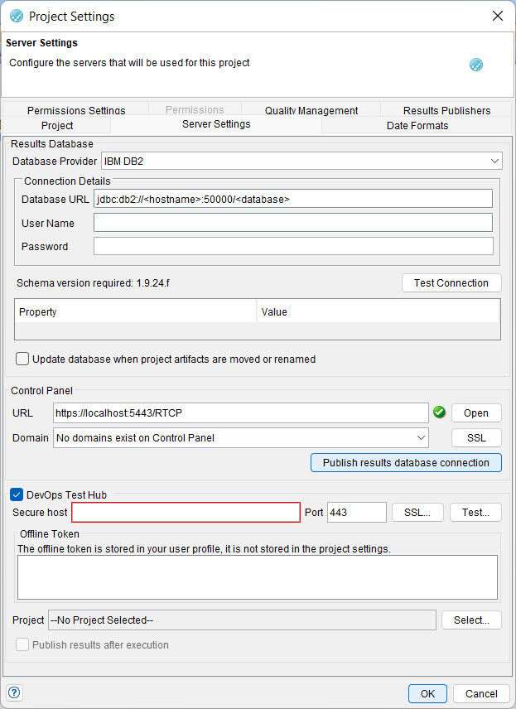Click inside the Secure host field
This screenshot has width=516, height=709.
tap(186, 512)
